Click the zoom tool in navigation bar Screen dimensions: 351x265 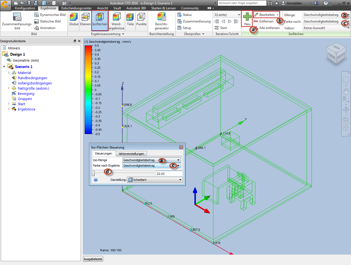click(x=346, y=100)
